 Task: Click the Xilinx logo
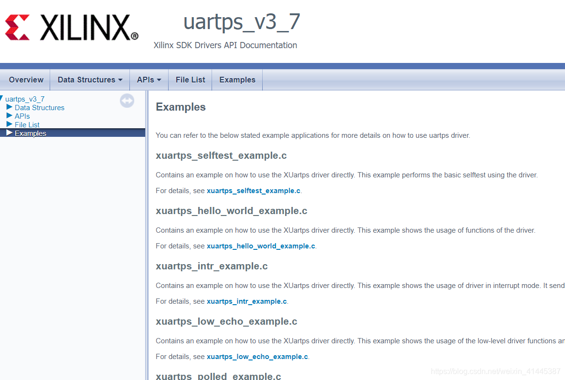pyautogui.click(x=71, y=27)
